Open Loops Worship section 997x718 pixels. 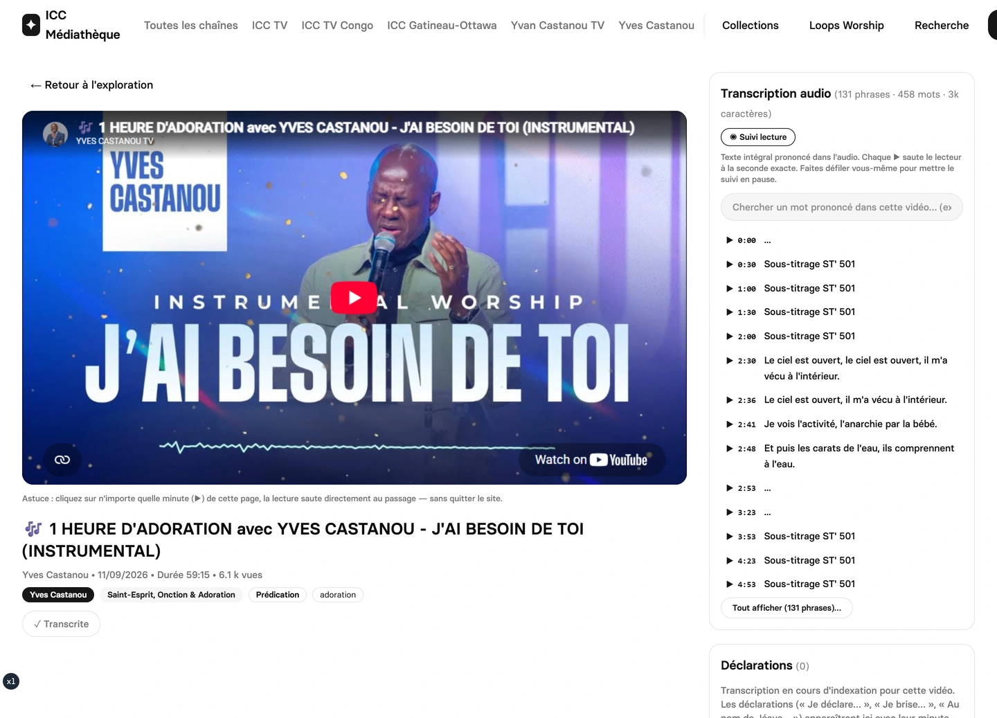[847, 25]
